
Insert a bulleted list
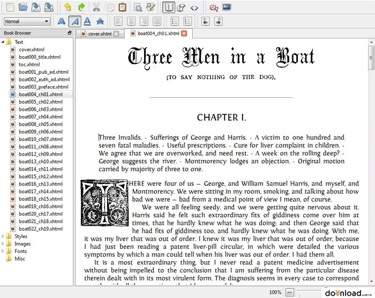pyautogui.click(x=175, y=21)
